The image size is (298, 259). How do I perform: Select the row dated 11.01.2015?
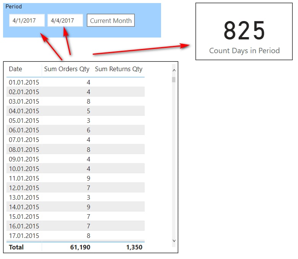76,178
